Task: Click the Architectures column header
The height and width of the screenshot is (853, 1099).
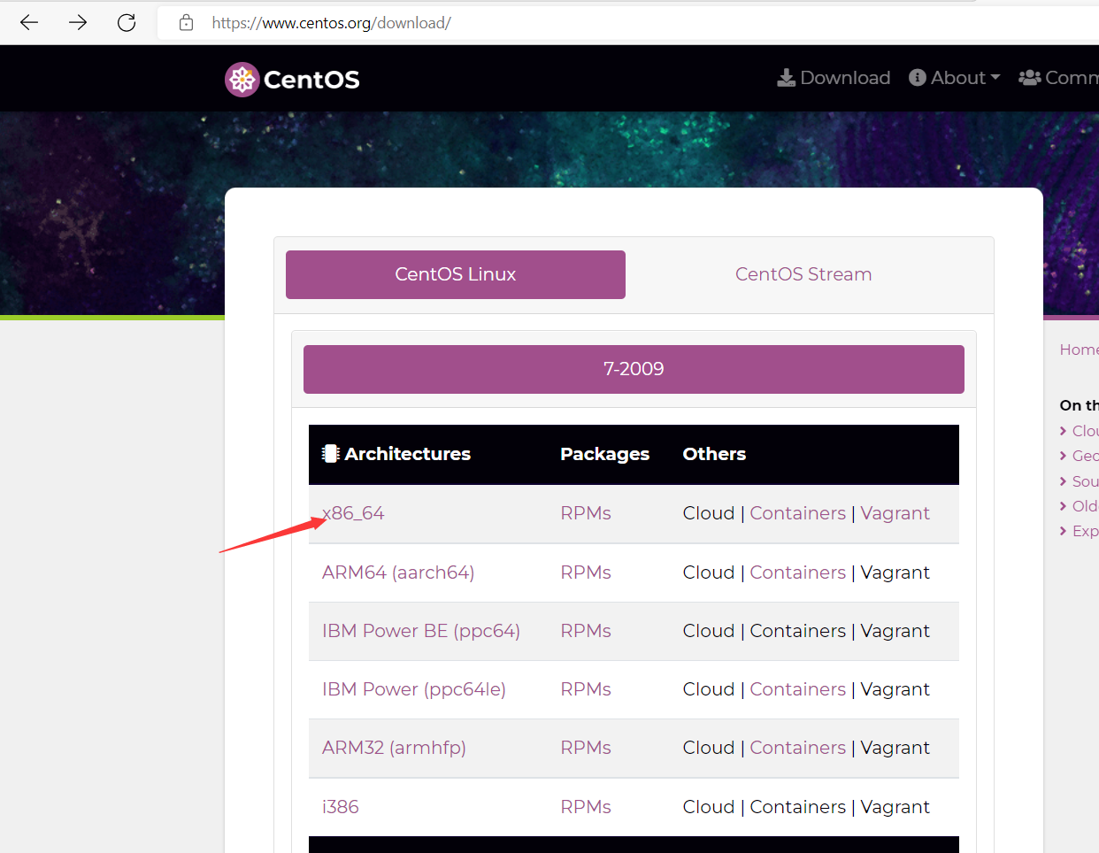Action: coord(396,454)
